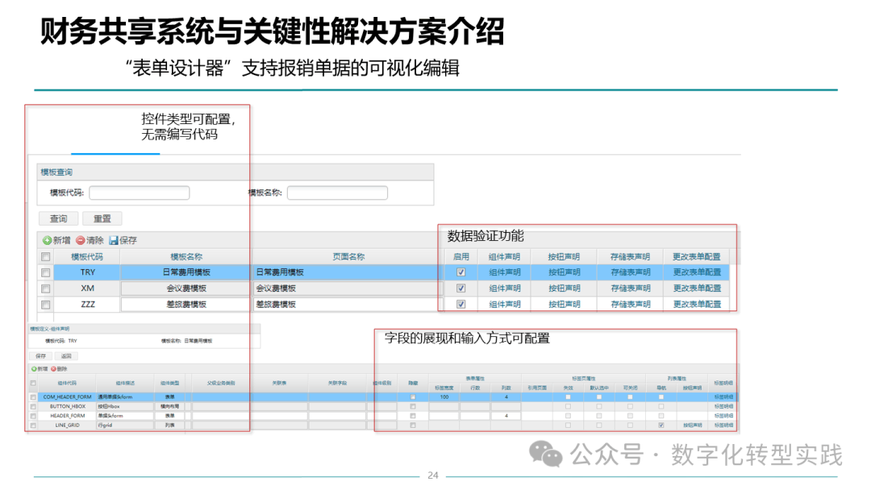Tick the select-all checkbox in template table header
The image size is (871, 490).
pyautogui.click(x=45, y=257)
